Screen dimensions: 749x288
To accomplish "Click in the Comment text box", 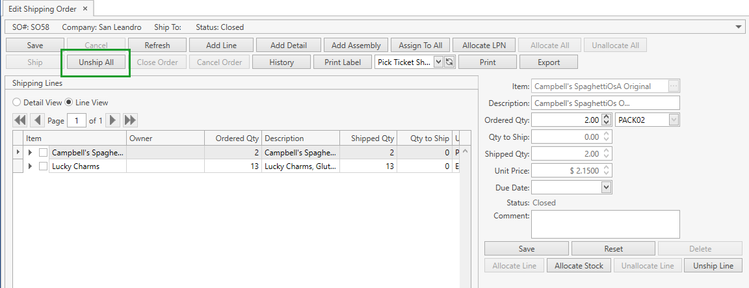I will tap(605, 224).
